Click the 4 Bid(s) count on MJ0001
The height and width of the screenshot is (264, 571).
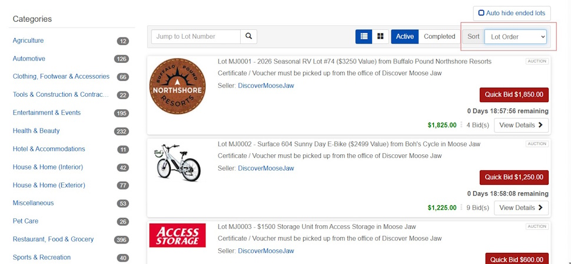[x=478, y=126]
